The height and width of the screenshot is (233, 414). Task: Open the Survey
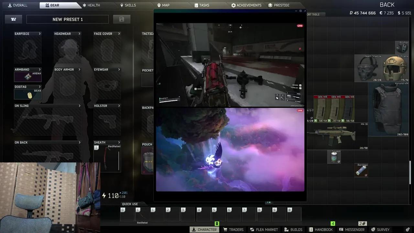point(380,229)
